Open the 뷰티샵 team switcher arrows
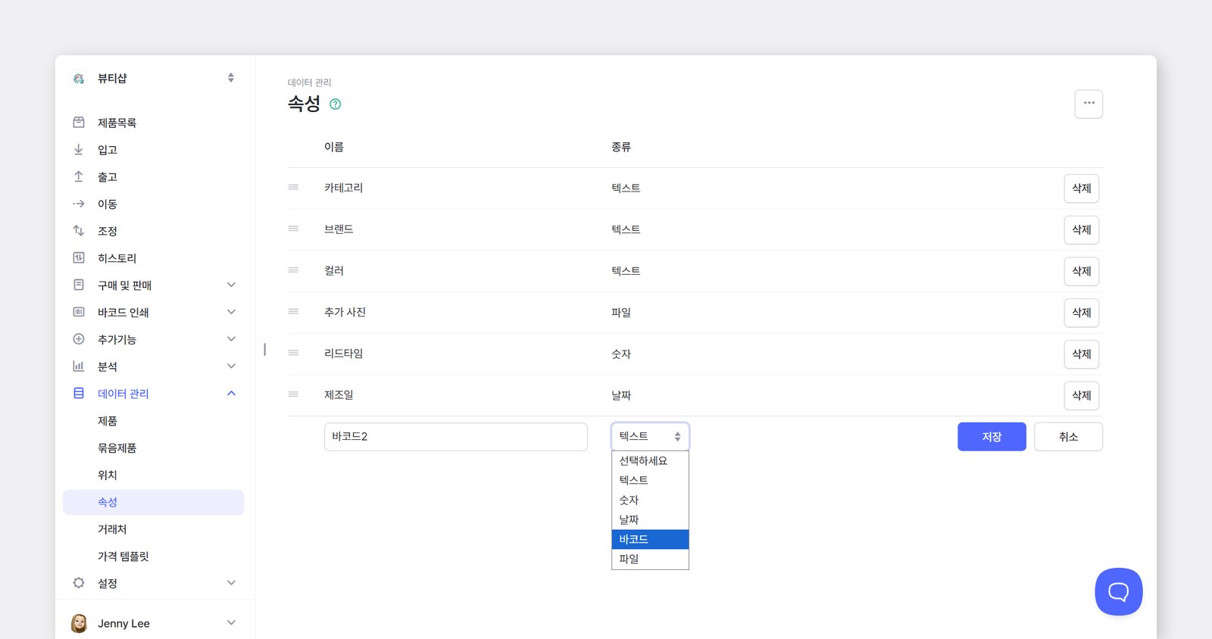 (x=231, y=78)
